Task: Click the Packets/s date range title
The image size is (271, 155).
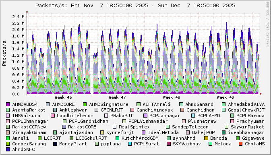Action: click(135, 6)
